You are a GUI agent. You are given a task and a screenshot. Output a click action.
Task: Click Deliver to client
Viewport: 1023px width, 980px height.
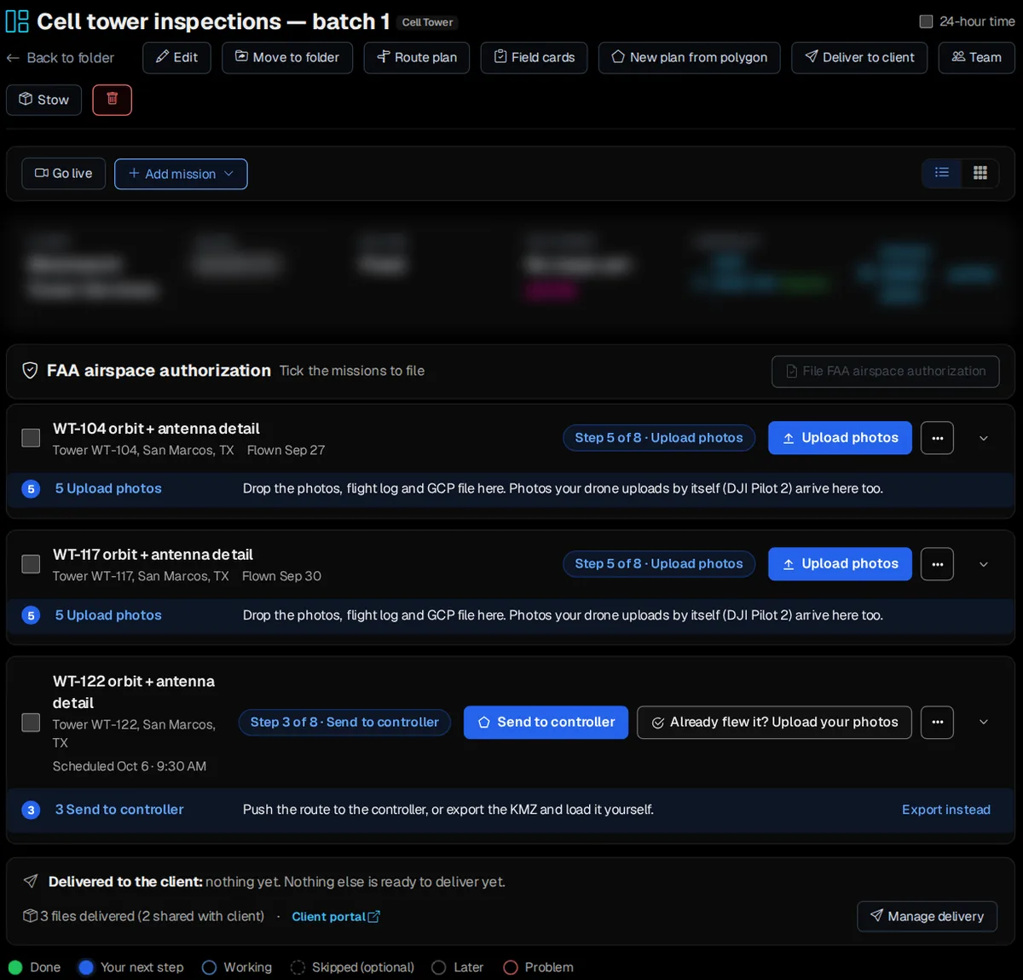point(859,57)
